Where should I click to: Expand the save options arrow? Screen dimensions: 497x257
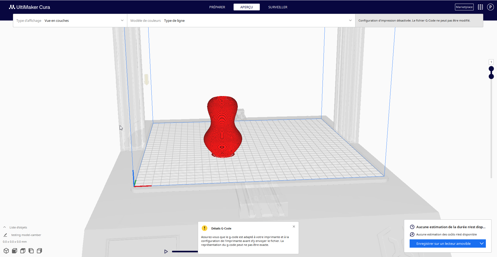[482, 244]
